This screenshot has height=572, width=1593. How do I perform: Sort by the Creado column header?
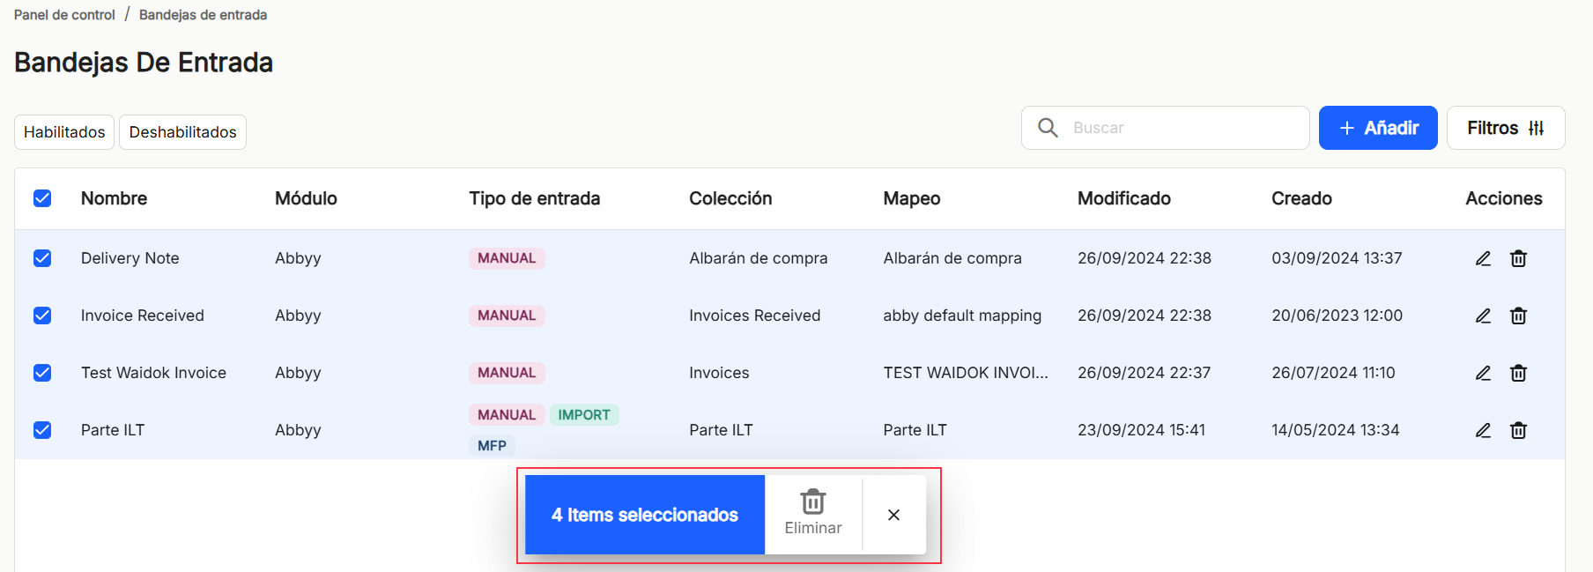click(x=1301, y=198)
